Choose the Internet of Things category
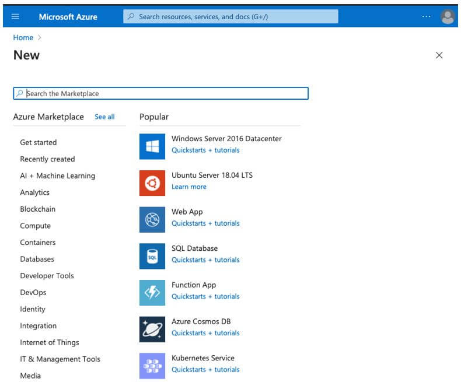The height and width of the screenshot is (382, 461). 49,342
